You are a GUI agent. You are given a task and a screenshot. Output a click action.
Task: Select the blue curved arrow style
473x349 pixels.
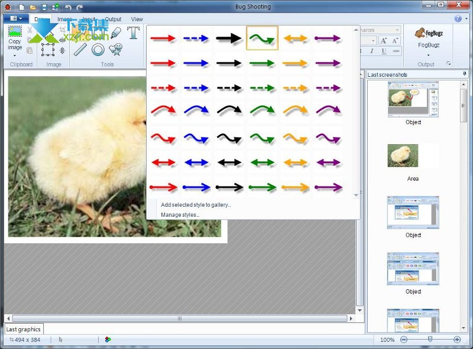coord(196,110)
